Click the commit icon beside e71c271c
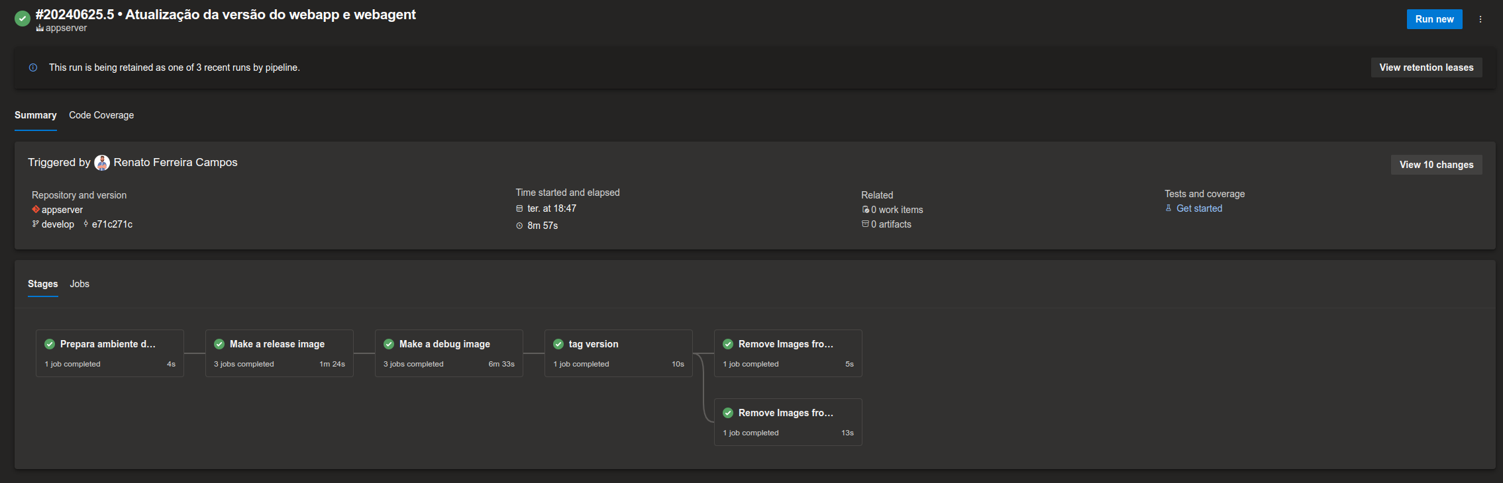1503x483 pixels. coord(85,224)
